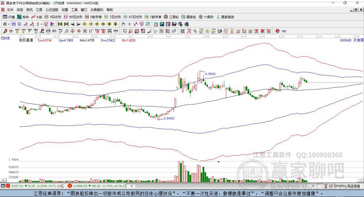Expand the 日 period dropdown arrow
Viewport: 364px width, 197px height.
(x=9, y=24)
